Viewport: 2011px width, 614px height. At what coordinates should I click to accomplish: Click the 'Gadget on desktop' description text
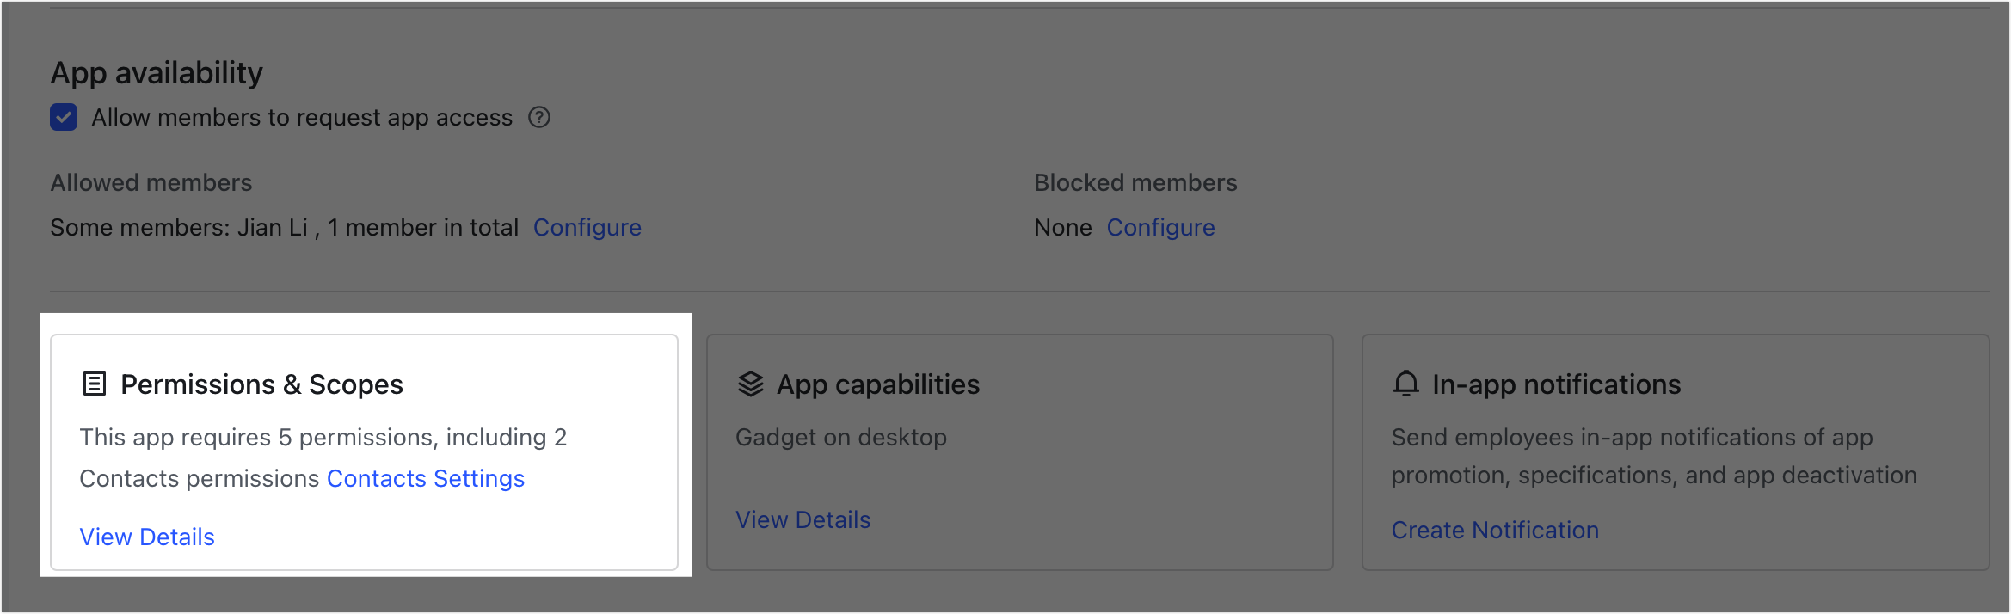(840, 437)
